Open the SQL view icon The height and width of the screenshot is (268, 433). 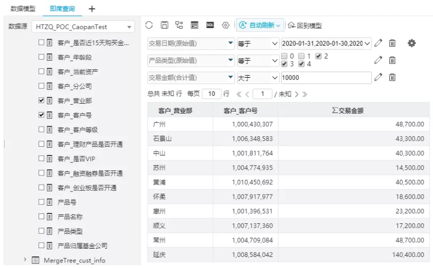tap(210, 25)
